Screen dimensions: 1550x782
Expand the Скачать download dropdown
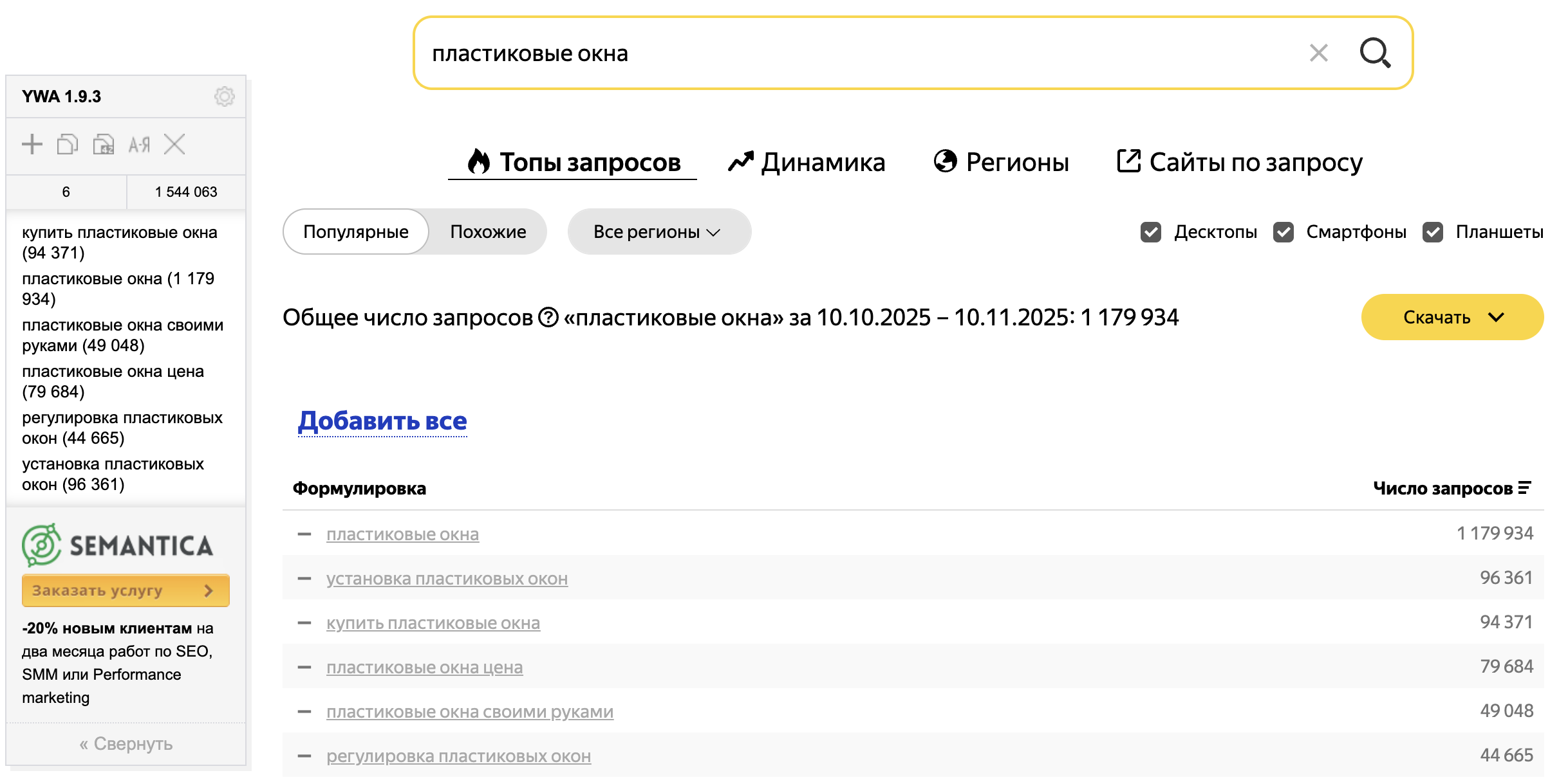pyautogui.click(x=1452, y=317)
